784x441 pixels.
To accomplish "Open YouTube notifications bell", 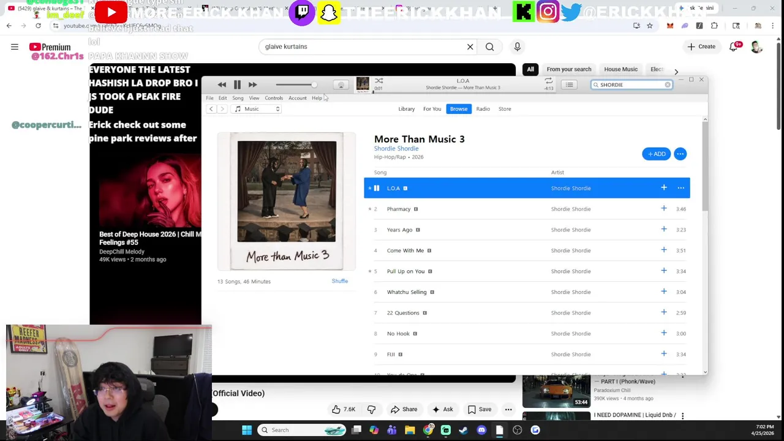I will pos(734,47).
